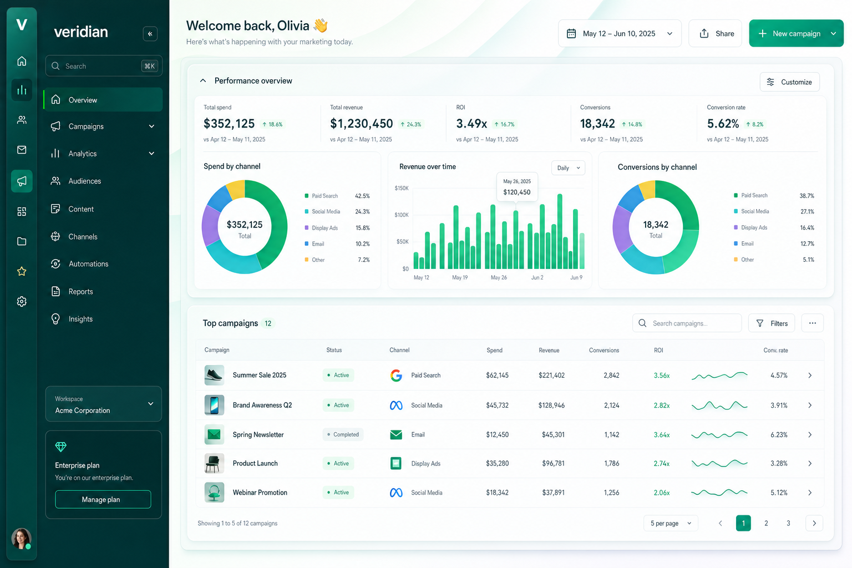Open the Overview sidebar item
This screenshot has height=568, width=852.
103,100
